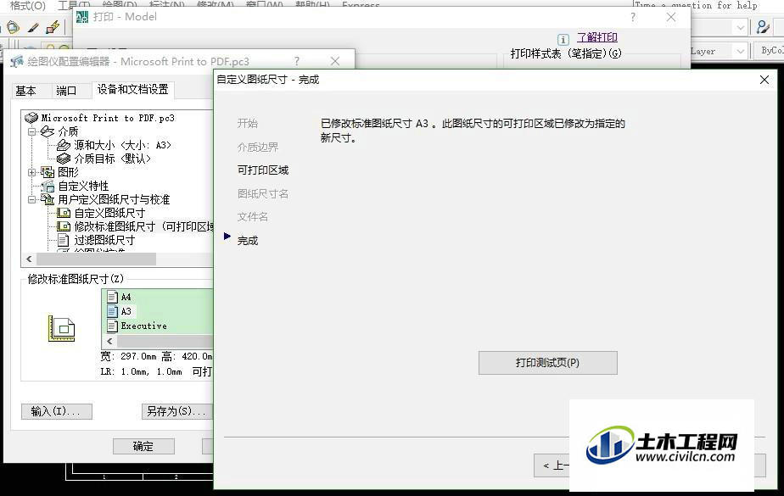
Task: Click the icon beside 修改标准图纸尺寸
Action: click(64, 226)
